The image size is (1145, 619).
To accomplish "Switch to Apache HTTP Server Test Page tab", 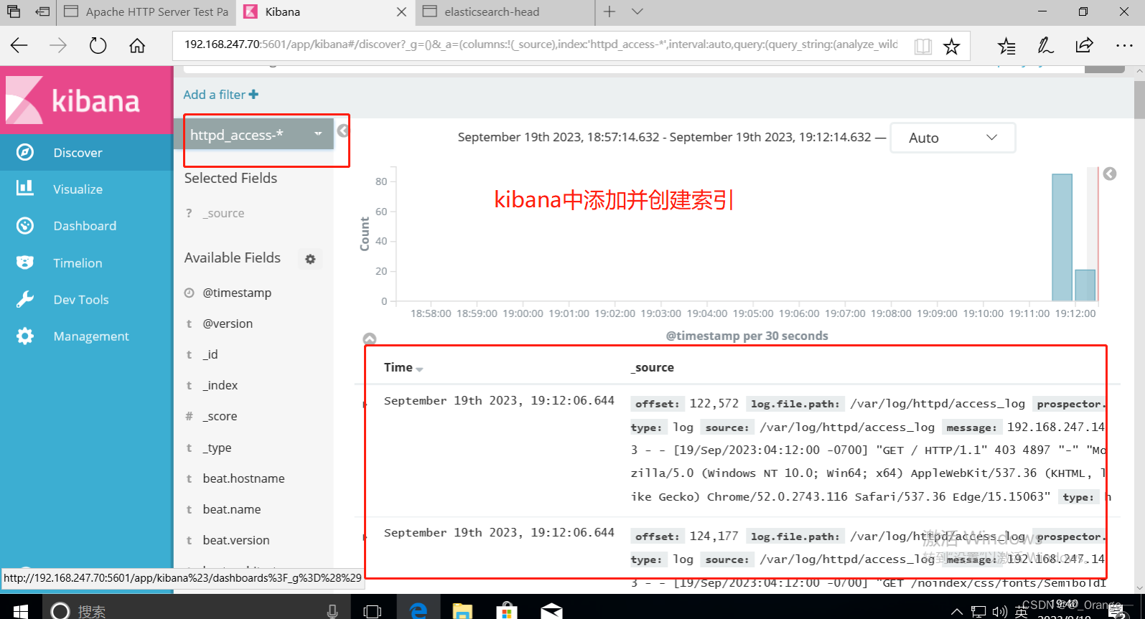I will [x=146, y=12].
